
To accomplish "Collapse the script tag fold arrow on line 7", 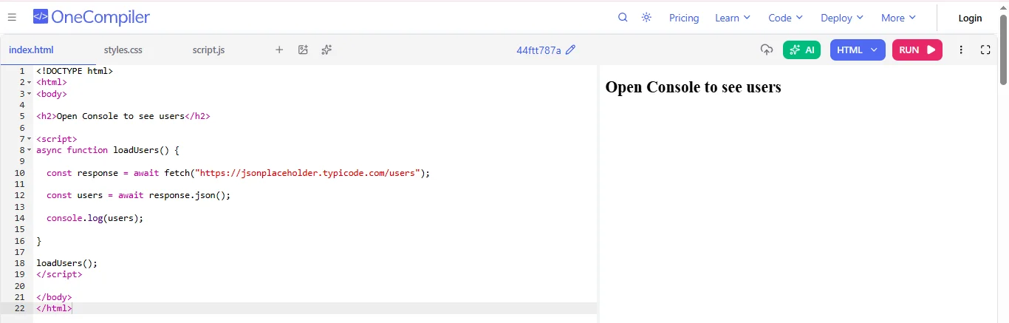I will [x=30, y=139].
